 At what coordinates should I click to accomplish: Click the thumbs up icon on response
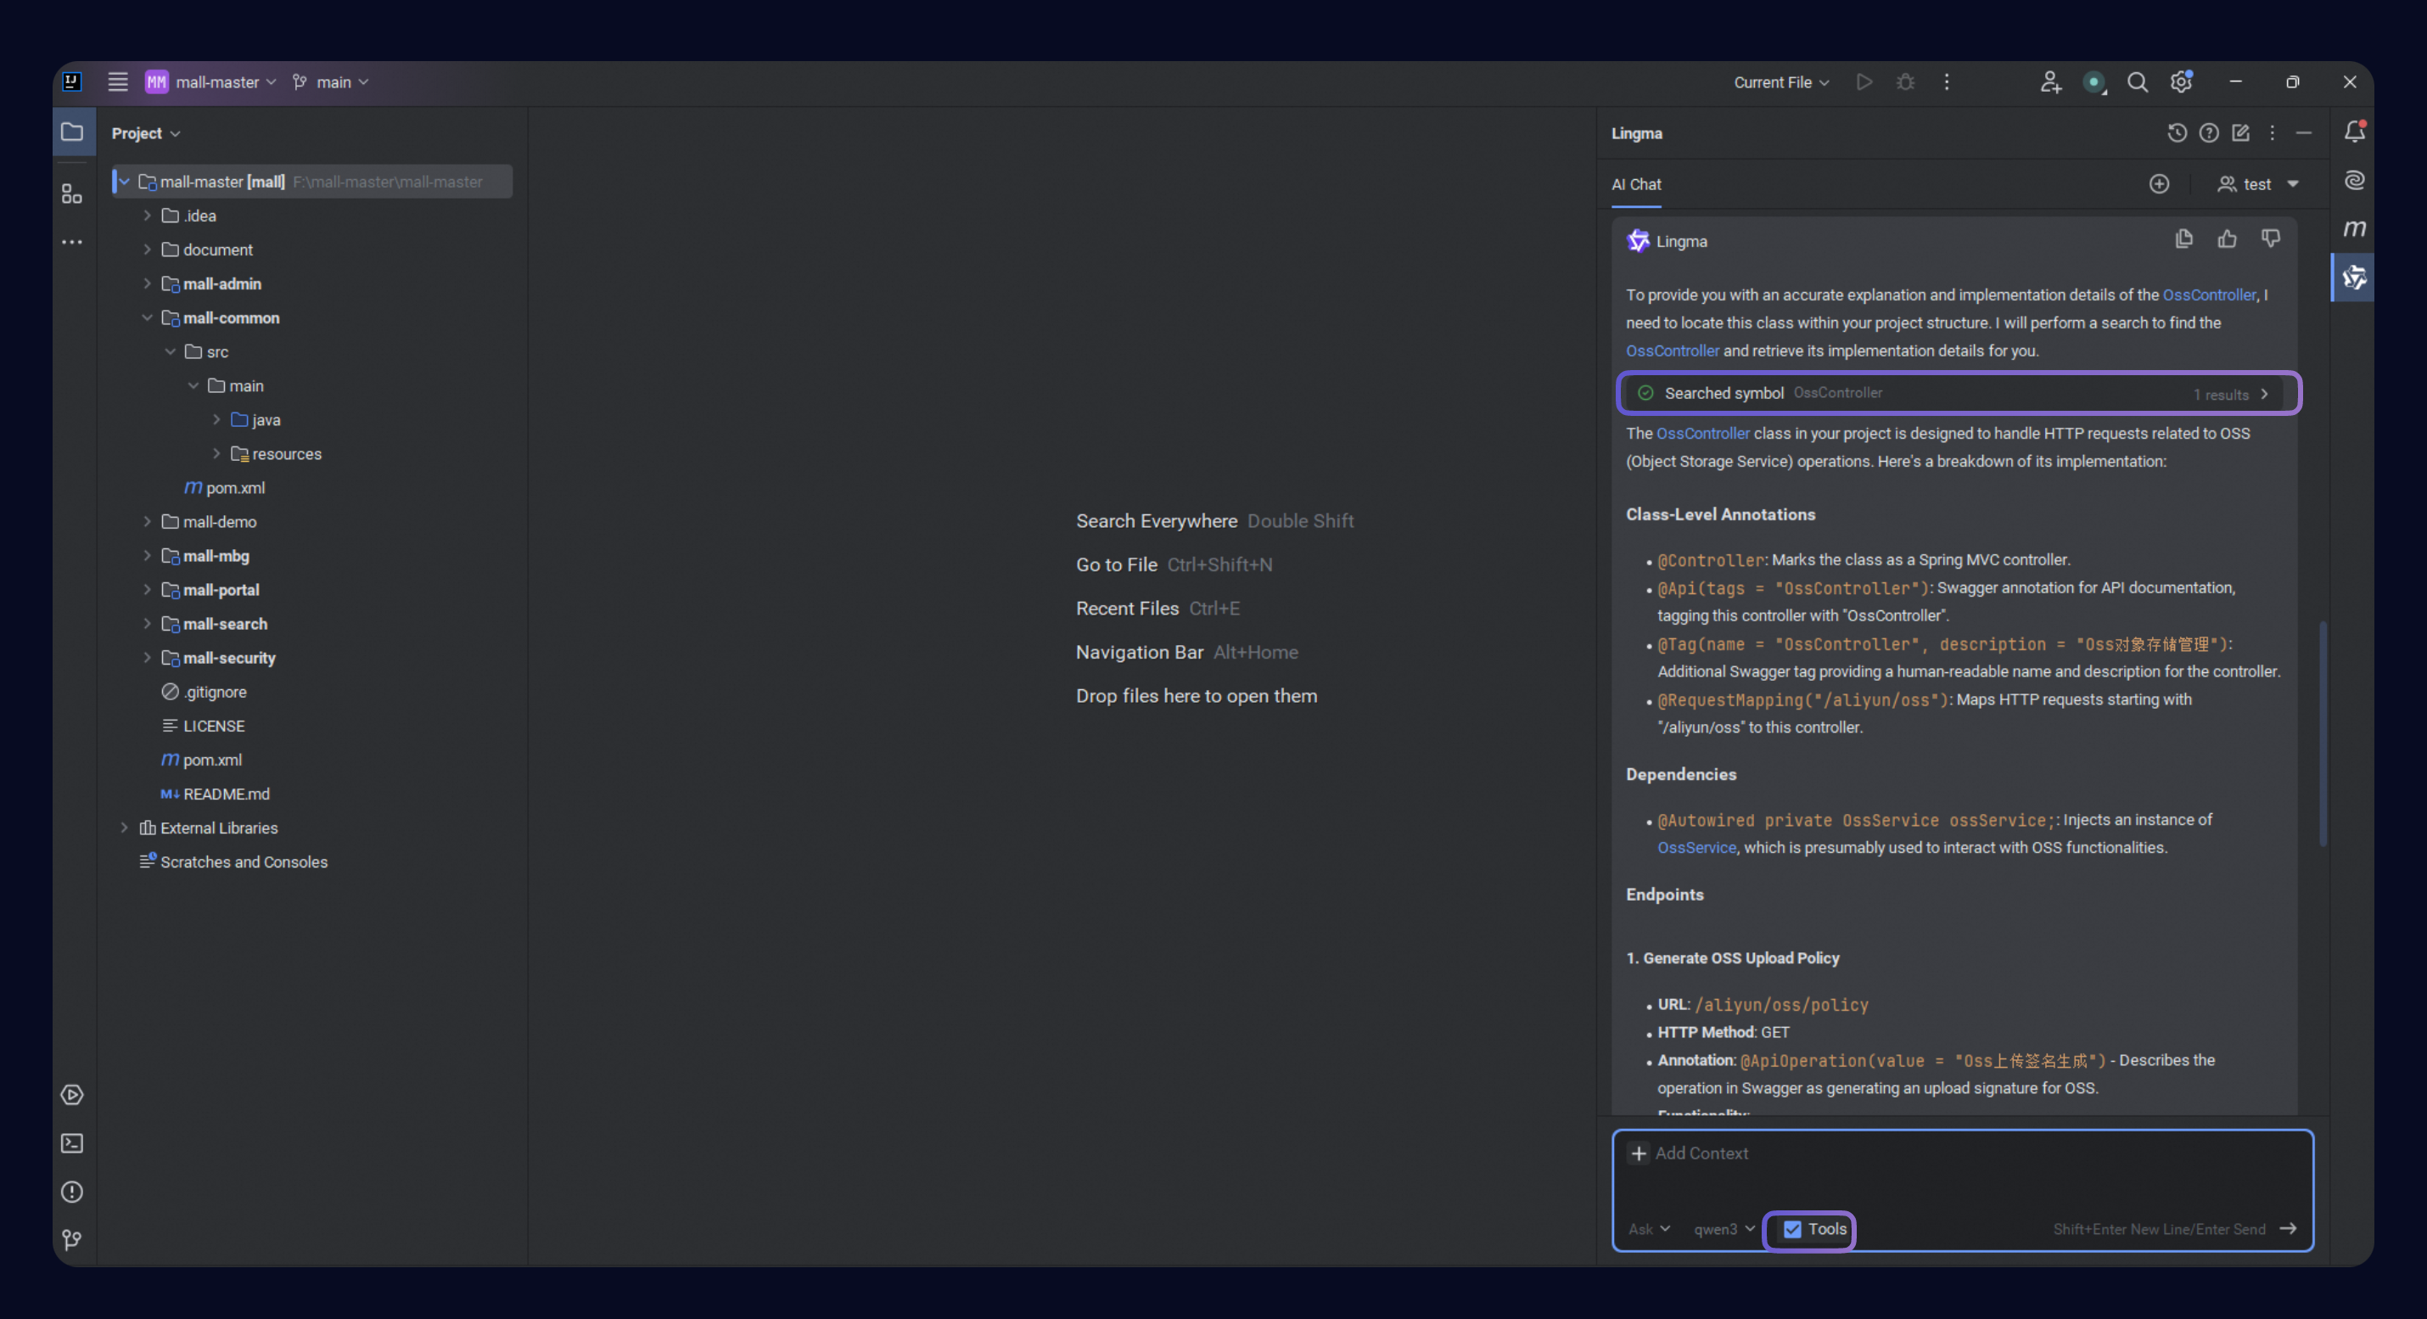pos(2228,239)
